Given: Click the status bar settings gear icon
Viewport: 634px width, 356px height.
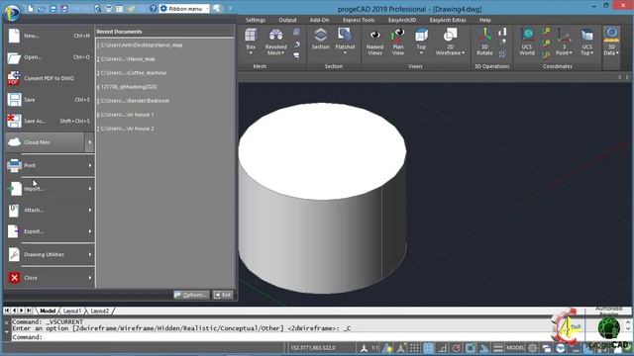Looking at the screenshot, I should pos(533,348).
